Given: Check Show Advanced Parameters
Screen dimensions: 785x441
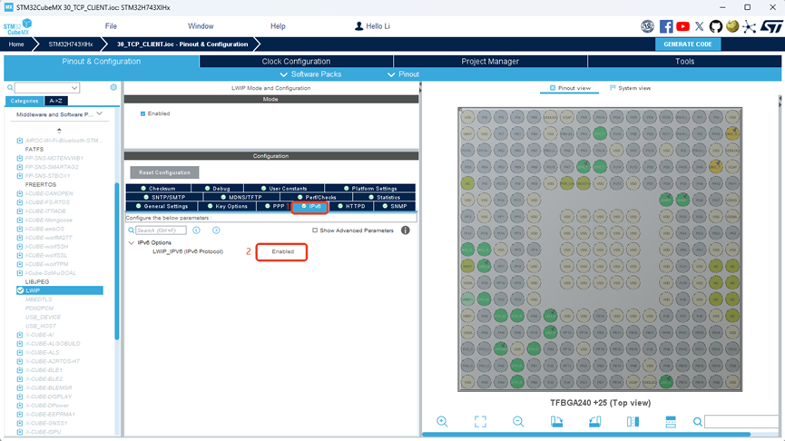Looking at the screenshot, I should 315,230.
